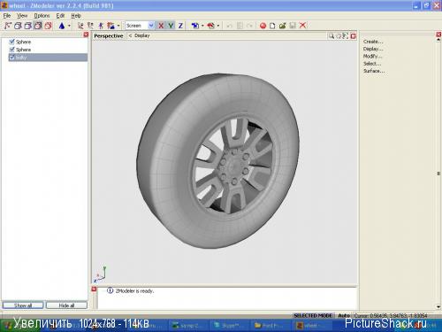Click the red X delete toolbar icon
The image size is (442, 332).
(x=302, y=26)
